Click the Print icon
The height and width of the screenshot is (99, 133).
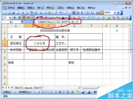pyautogui.click(x=22, y=13)
